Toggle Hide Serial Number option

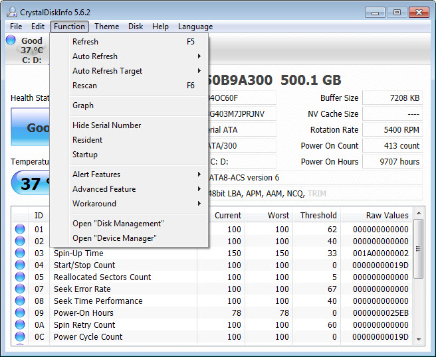coord(129,125)
